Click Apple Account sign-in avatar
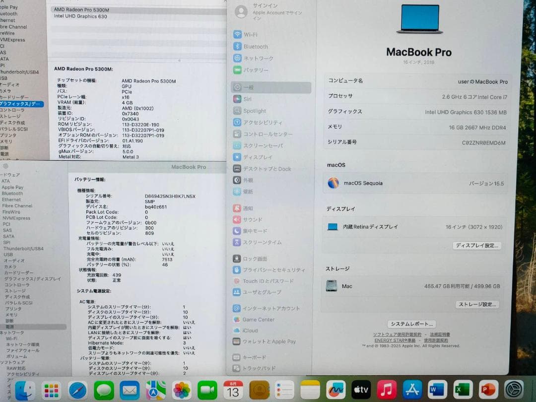 click(241, 12)
